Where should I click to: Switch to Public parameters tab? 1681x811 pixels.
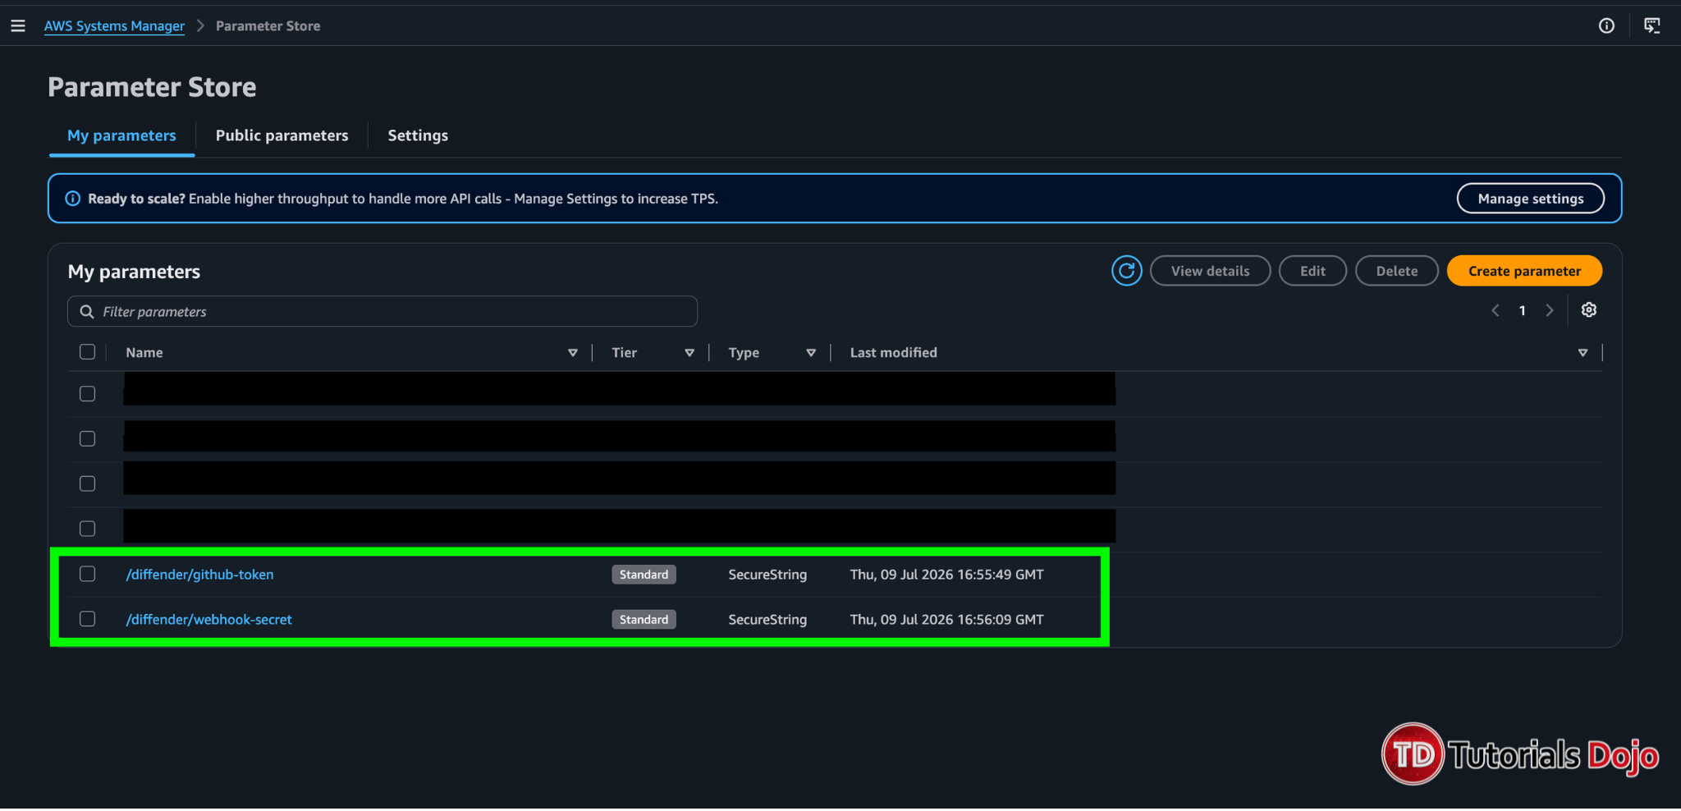282,135
